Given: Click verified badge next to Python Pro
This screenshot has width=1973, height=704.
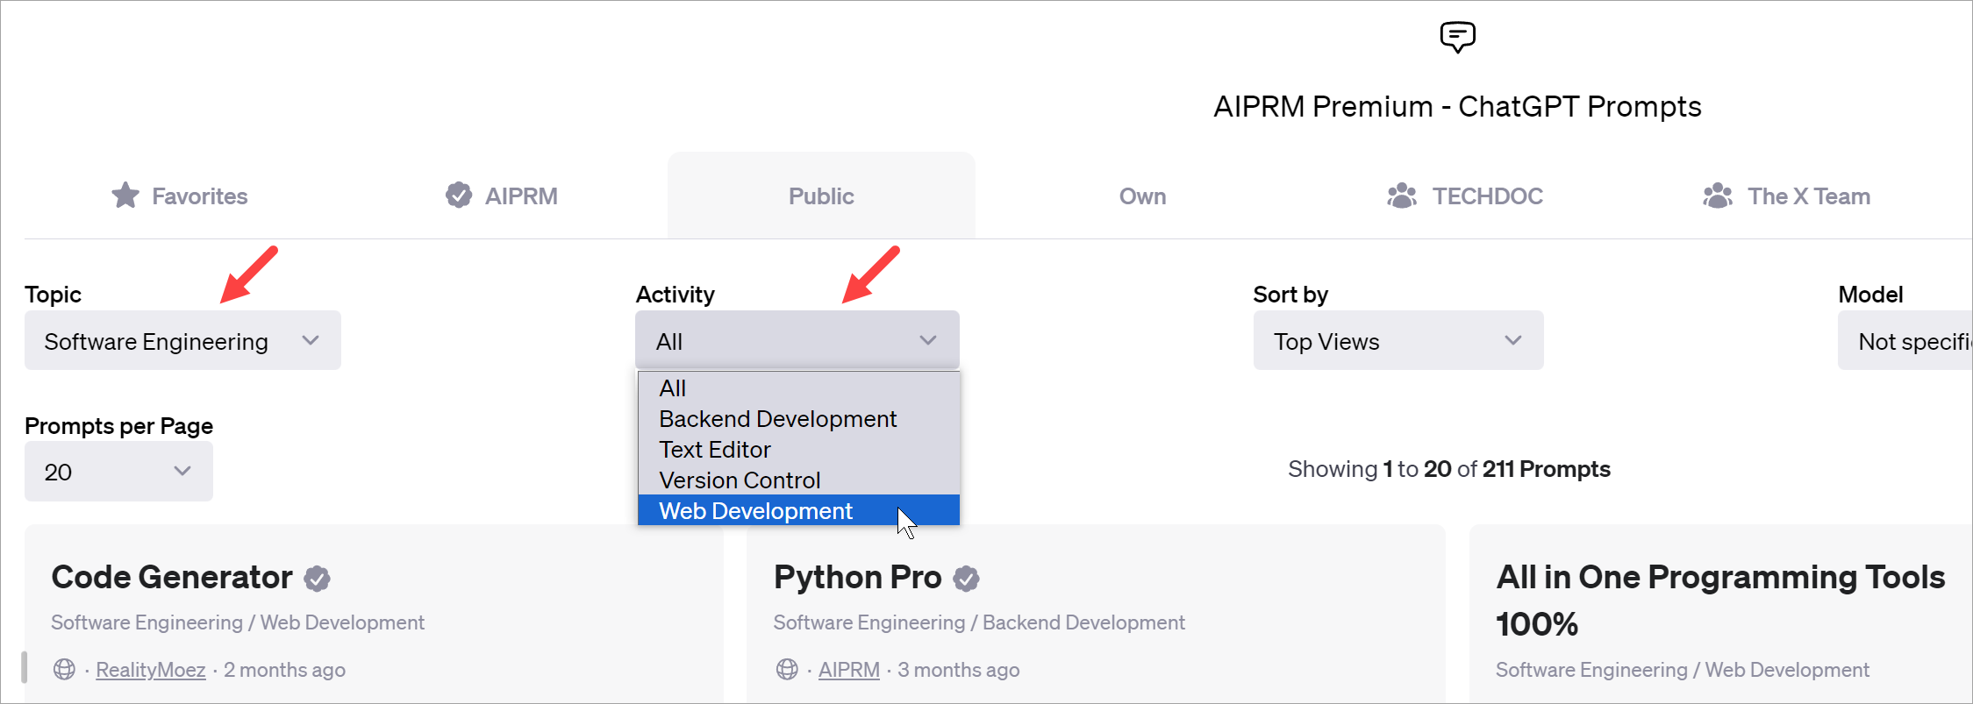Looking at the screenshot, I should coord(966,579).
